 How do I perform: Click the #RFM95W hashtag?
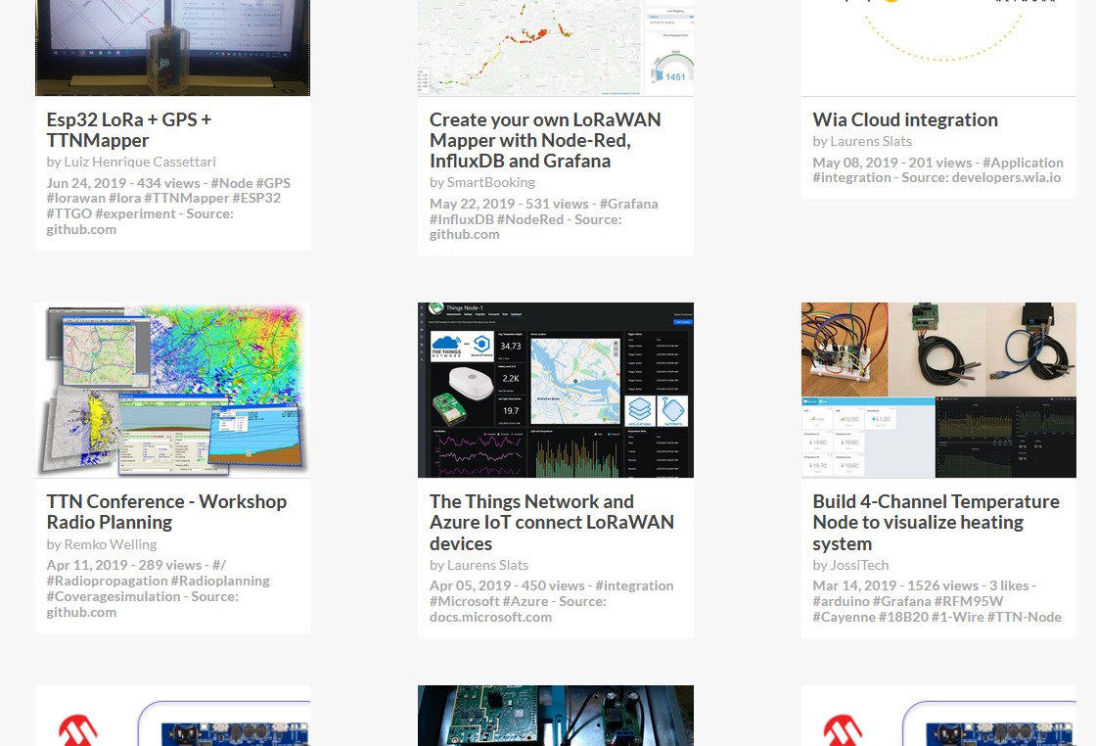point(969,600)
